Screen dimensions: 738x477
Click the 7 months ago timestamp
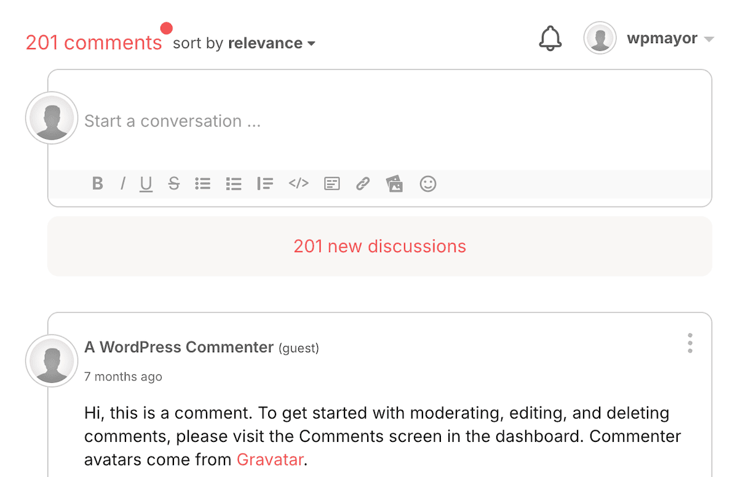coord(123,377)
